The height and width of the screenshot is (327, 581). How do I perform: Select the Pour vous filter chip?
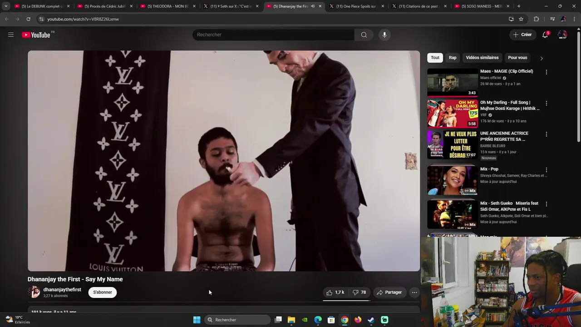[517, 58]
